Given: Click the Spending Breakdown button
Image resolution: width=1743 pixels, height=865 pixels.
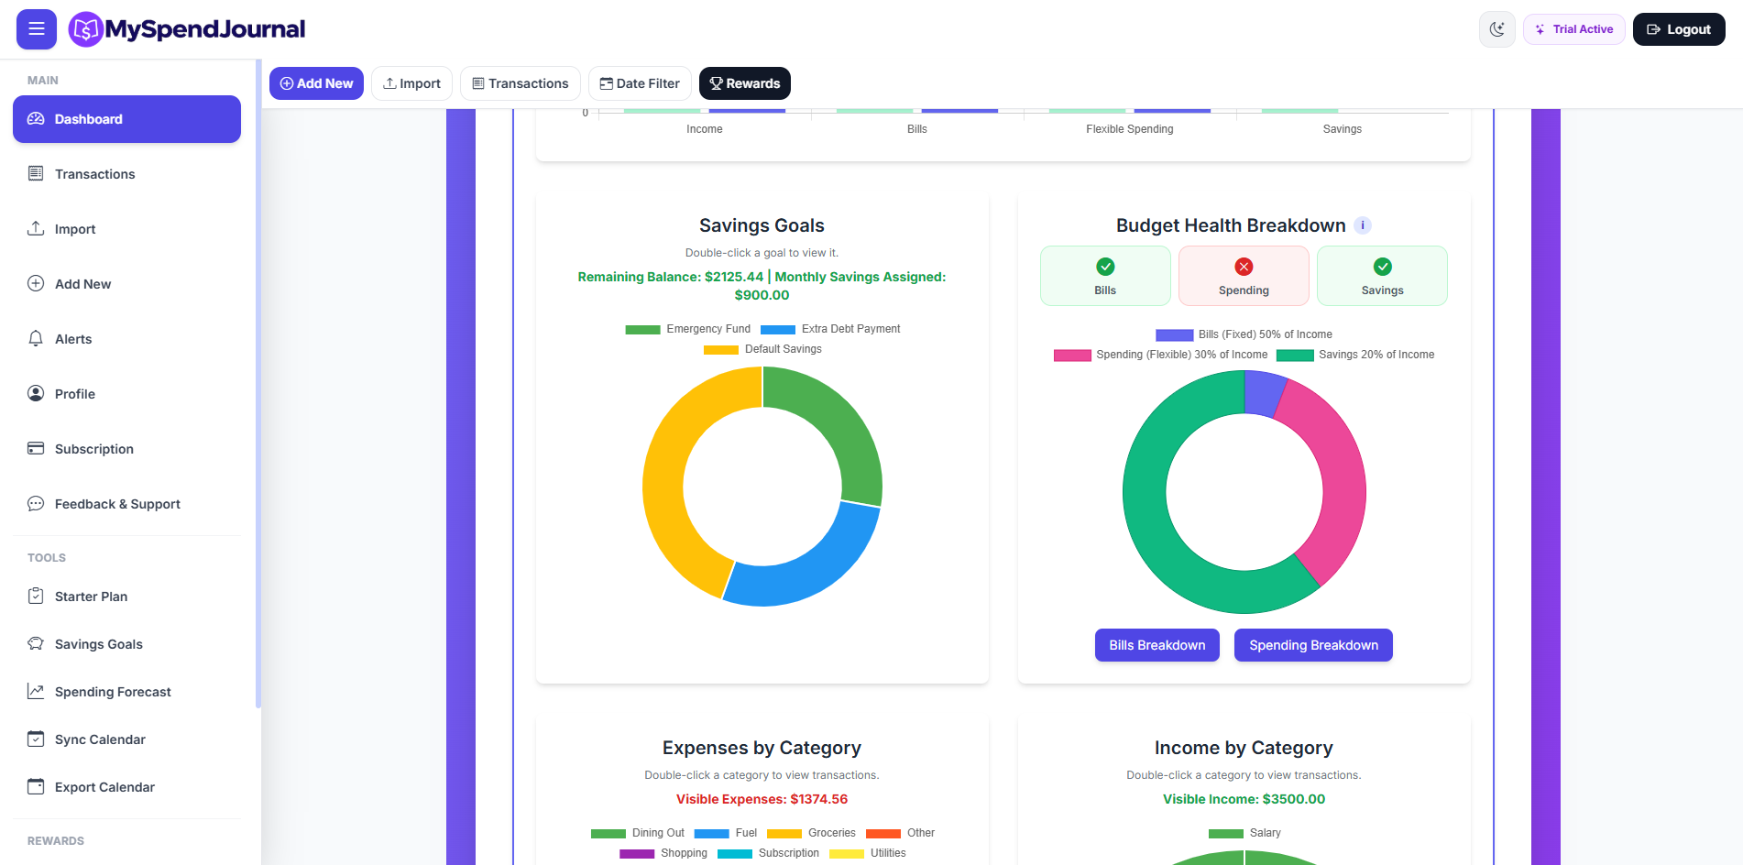Looking at the screenshot, I should pos(1313,645).
